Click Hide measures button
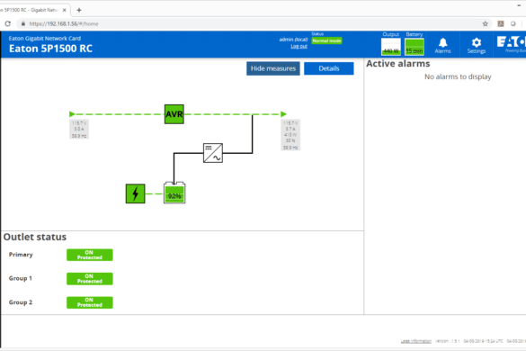 coord(273,68)
